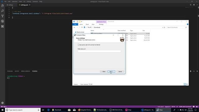Open the Mail app from the taskbar
The image size is (199, 112).
(74, 110)
